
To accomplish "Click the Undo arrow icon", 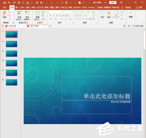I will 9,3.
